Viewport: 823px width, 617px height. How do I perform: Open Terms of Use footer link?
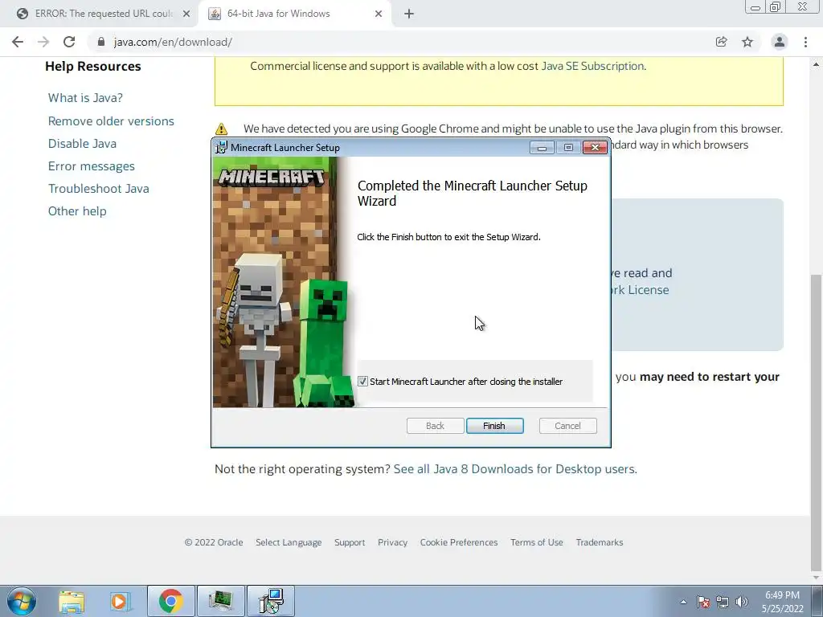click(536, 542)
